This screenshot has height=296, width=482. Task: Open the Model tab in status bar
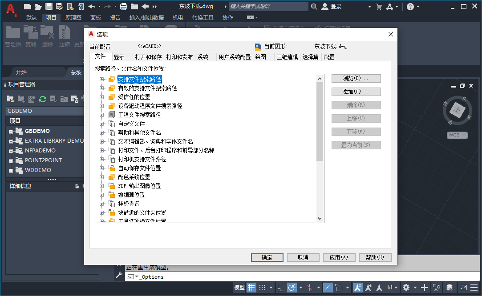(239, 288)
